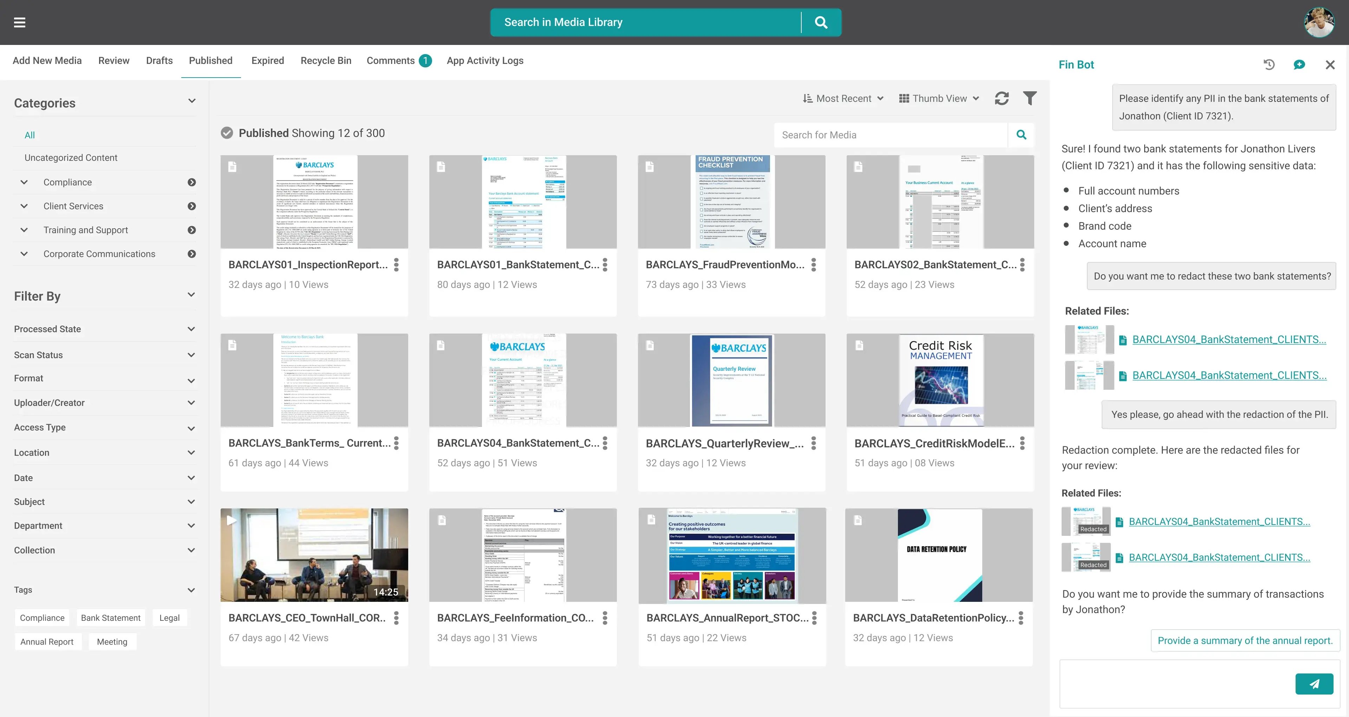Send the Fin Bot message
1349x717 pixels.
click(1315, 684)
